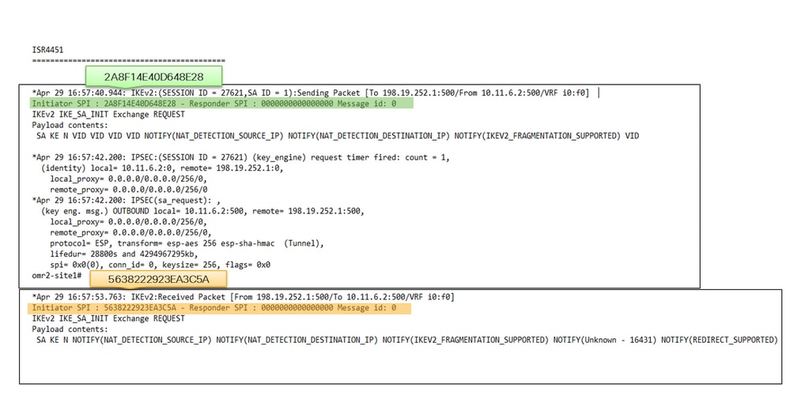Screen dimensions: 790x403
Task: Click the IPSEC(sa_request) log line
Action: point(126,201)
